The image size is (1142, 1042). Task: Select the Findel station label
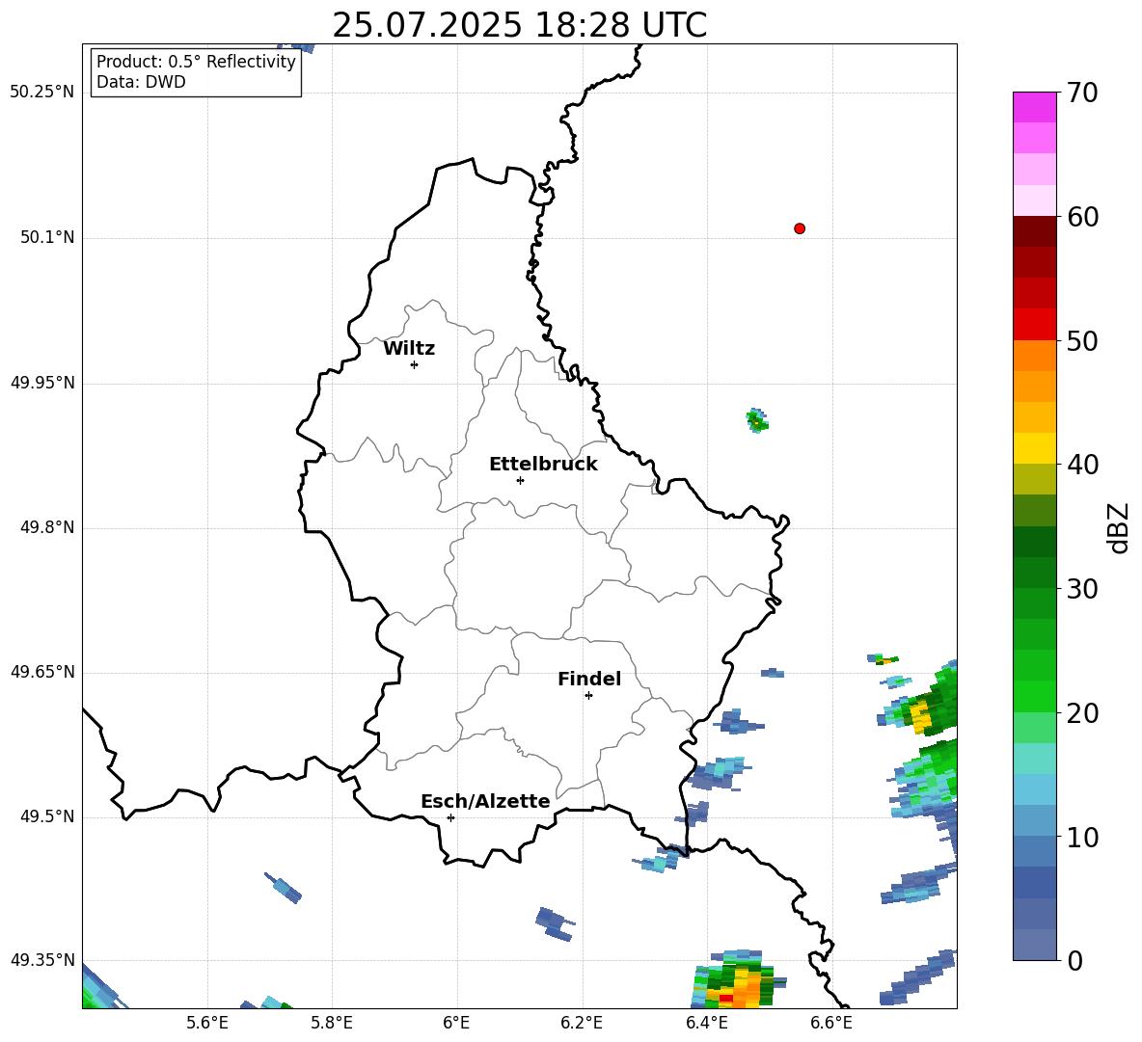[x=589, y=679]
